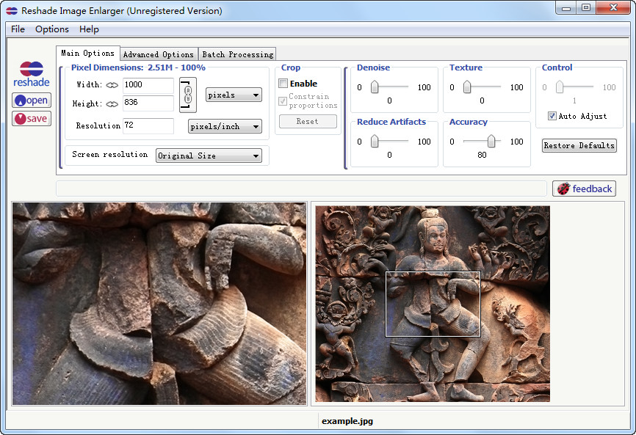Toggle the chain link constrain proportions icon
Viewport: 636px width, 435px height.
188,94
